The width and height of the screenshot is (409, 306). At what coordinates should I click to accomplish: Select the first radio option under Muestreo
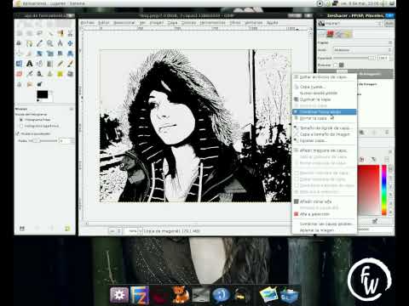tap(21, 120)
